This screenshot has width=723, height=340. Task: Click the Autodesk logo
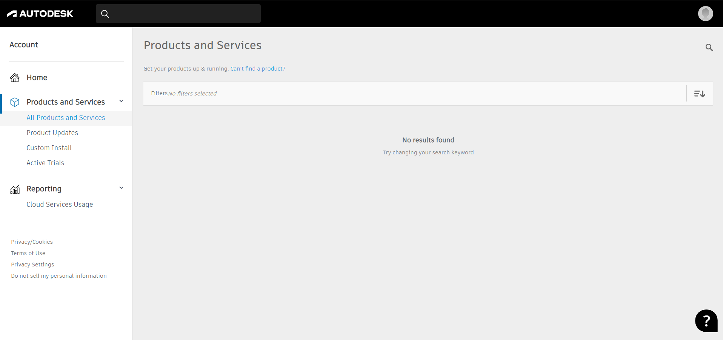40,14
